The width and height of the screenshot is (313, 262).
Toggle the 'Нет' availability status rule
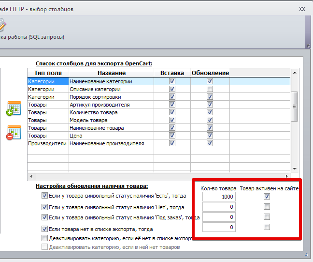pos(44,207)
